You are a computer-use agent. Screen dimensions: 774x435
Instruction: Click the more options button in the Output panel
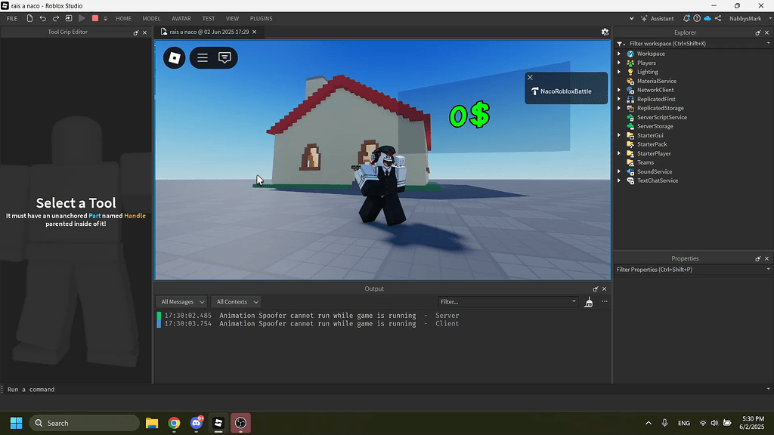click(604, 301)
